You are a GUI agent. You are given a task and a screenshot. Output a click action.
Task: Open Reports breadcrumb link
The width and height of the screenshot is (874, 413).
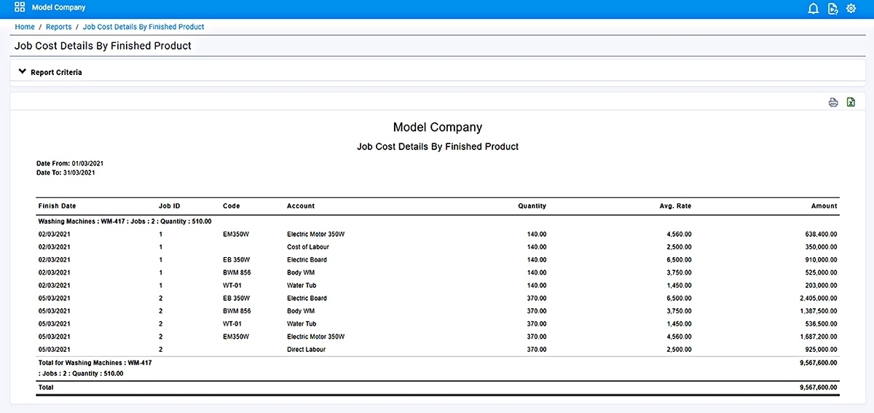tap(59, 27)
